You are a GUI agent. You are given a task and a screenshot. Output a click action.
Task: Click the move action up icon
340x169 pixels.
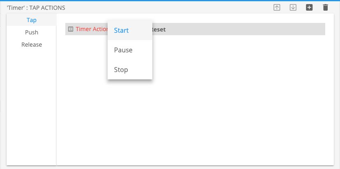[277, 7]
